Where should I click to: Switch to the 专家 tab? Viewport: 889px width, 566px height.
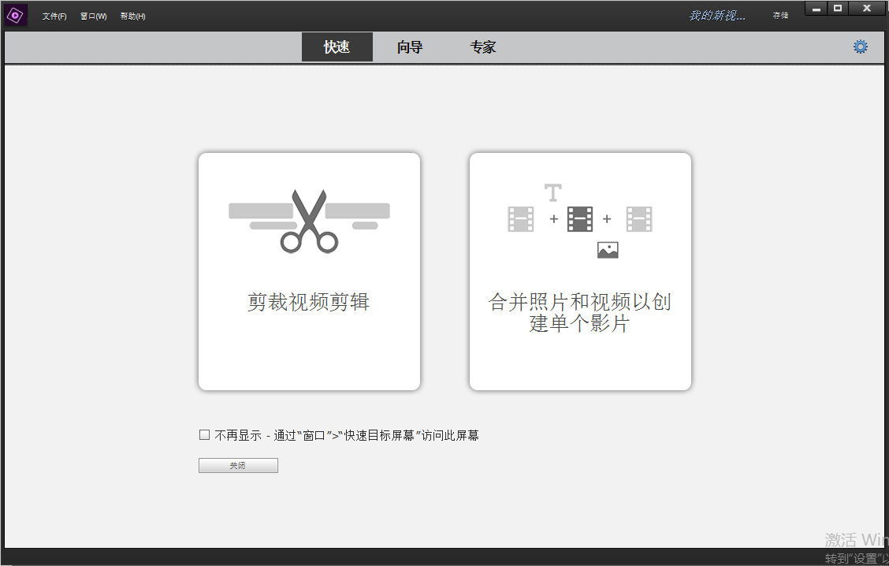click(483, 47)
